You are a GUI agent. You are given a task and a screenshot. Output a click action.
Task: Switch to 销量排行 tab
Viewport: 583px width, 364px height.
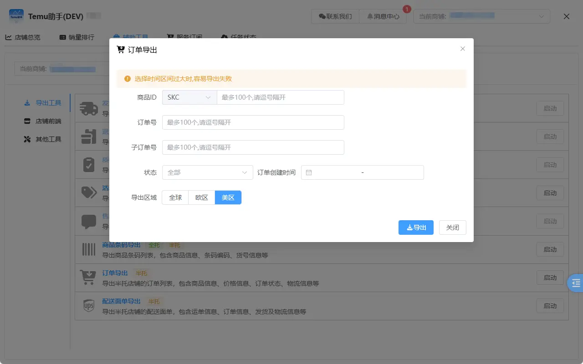pyautogui.click(x=77, y=37)
